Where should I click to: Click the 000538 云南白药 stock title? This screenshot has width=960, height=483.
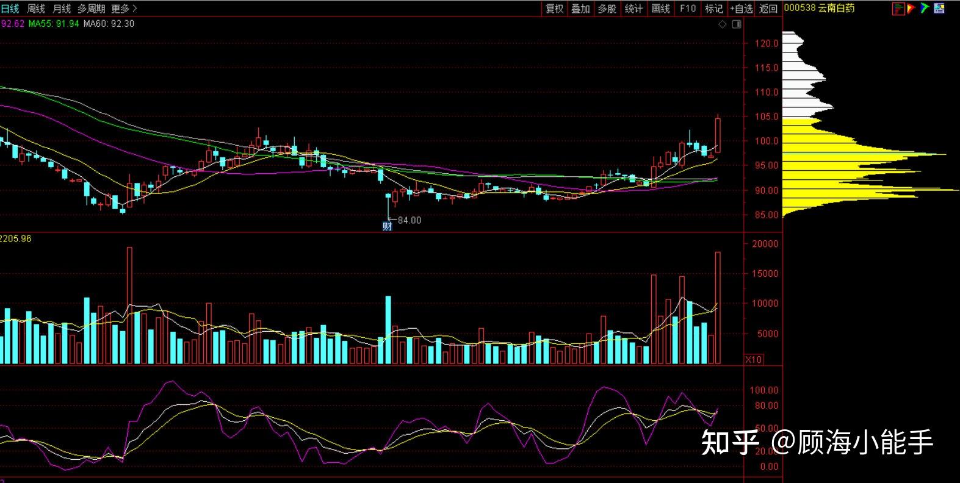click(x=819, y=8)
